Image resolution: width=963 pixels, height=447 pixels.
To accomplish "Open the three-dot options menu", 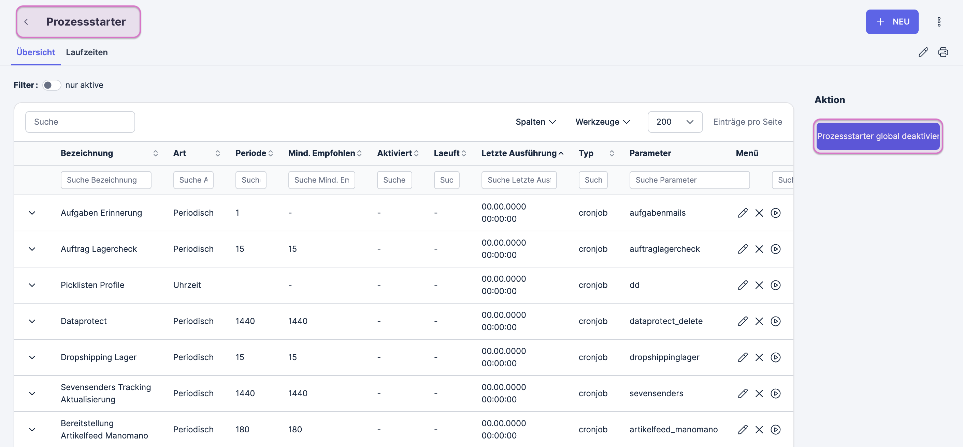I will (x=939, y=22).
